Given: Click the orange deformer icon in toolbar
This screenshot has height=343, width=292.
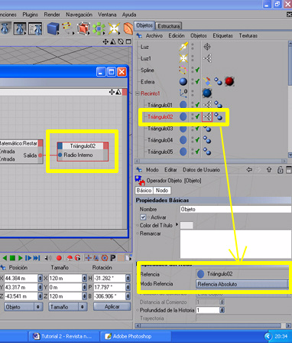Looking at the screenshot, I should point(128,28).
